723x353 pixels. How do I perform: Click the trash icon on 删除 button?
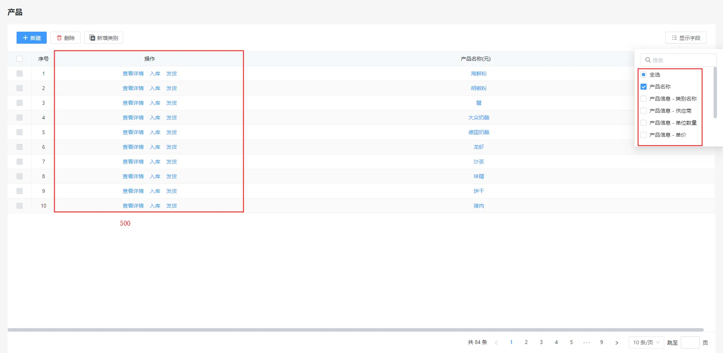coord(59,38)
